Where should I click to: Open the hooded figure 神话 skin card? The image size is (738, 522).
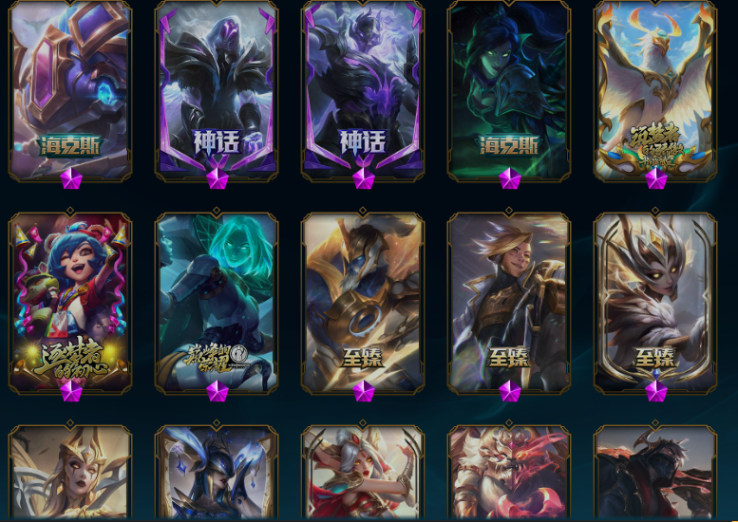coord(217,89)
